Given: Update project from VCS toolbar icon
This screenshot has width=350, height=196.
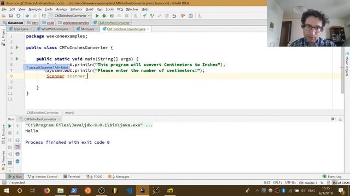Looking at the screenshot, I should (144, 16).
